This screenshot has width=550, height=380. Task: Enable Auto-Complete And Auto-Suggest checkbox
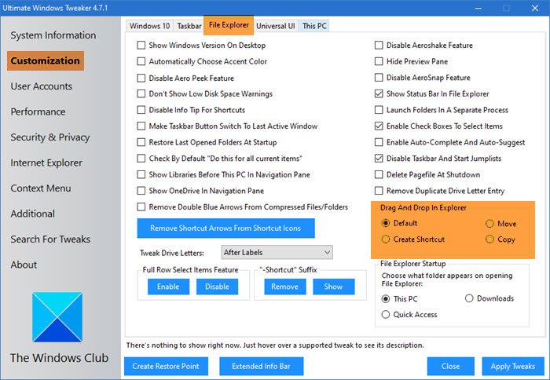coord(379,142)
